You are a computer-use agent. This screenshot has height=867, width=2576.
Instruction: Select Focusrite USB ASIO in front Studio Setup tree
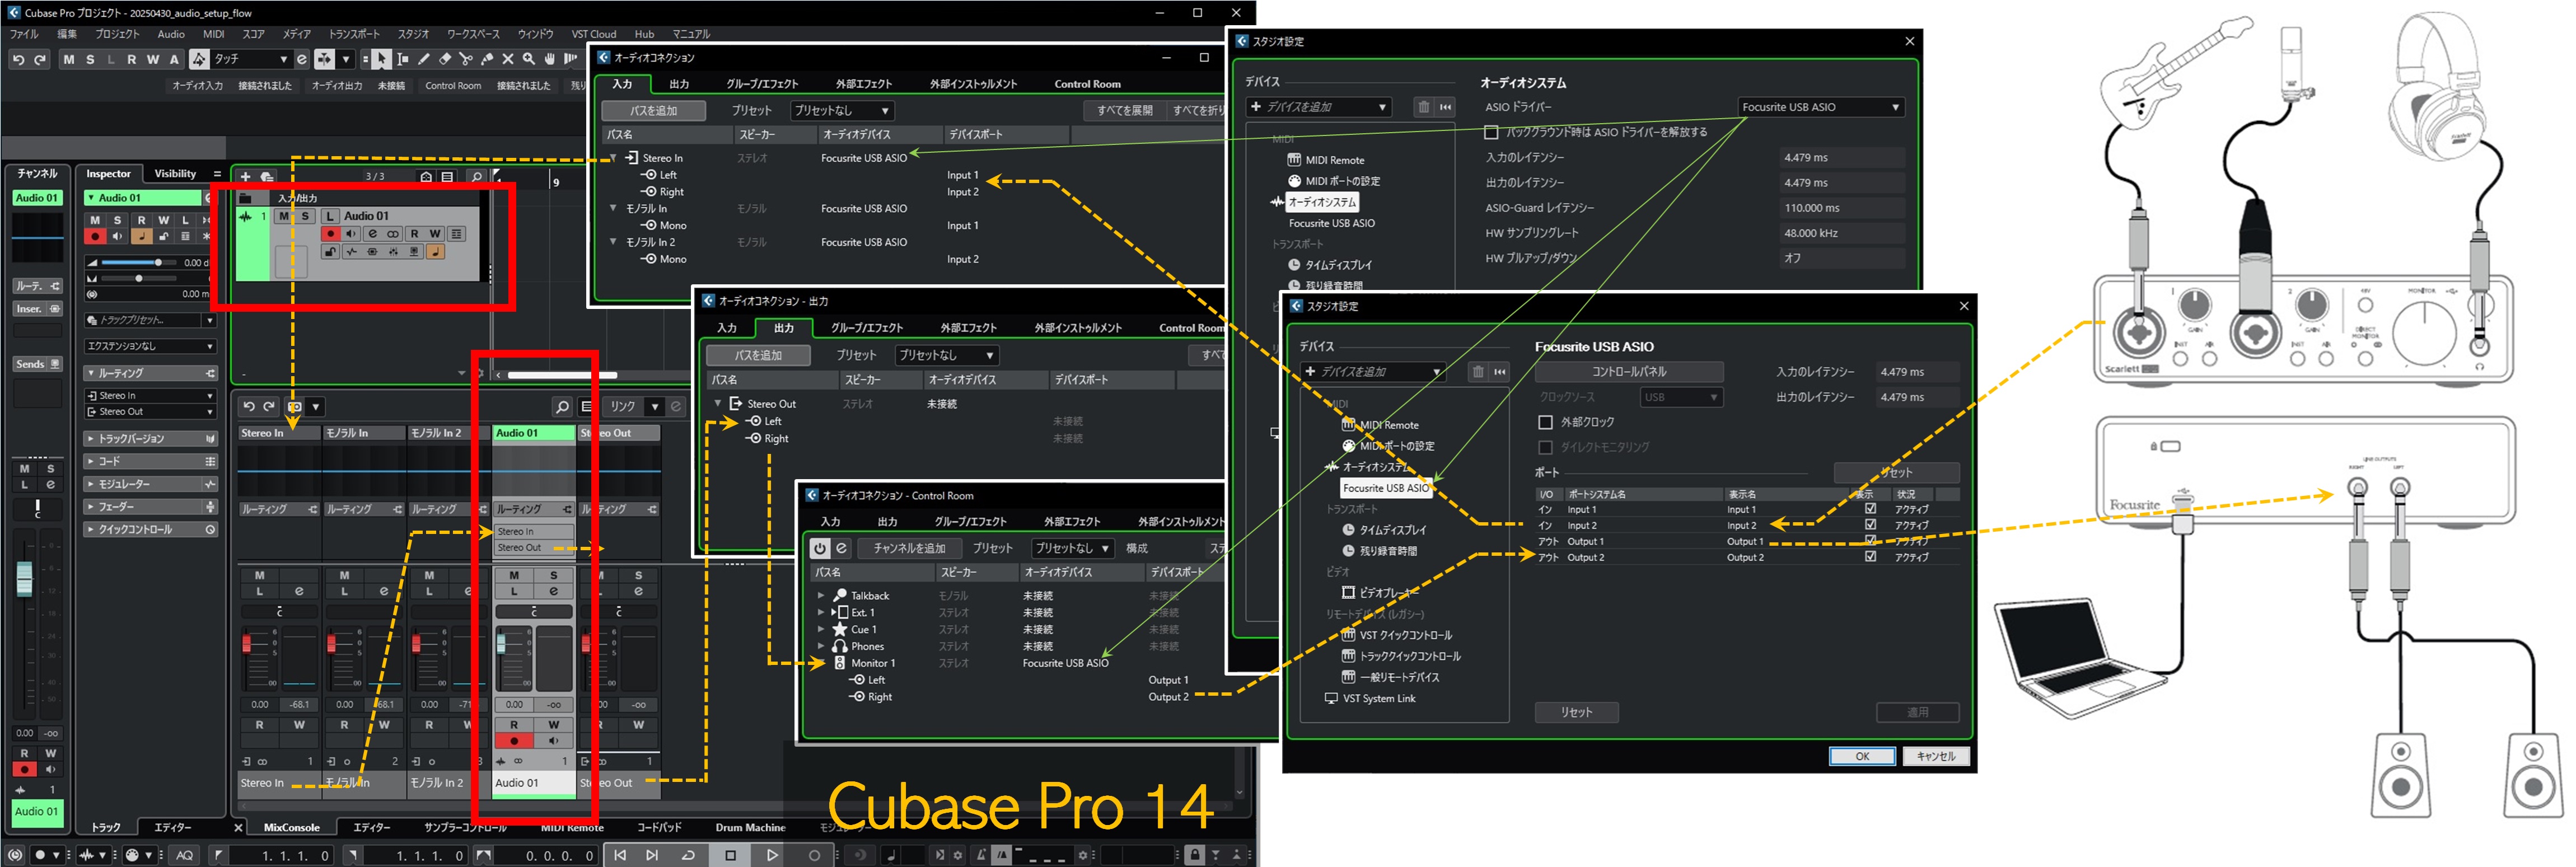tap(1385, 488)
